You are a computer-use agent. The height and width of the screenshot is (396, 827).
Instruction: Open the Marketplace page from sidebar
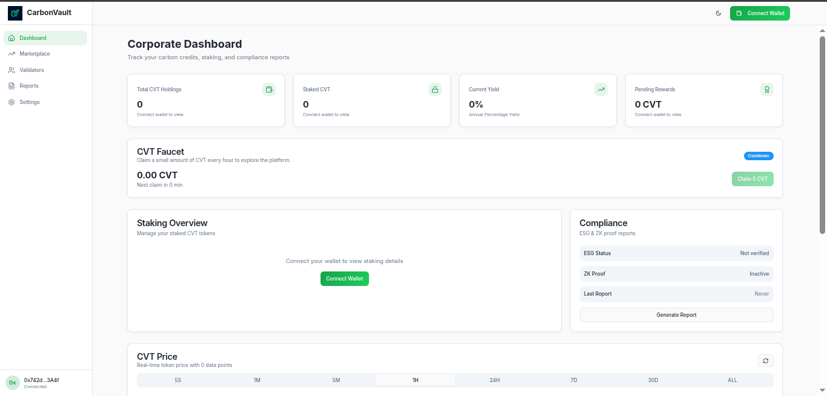(x=35, y=54)
